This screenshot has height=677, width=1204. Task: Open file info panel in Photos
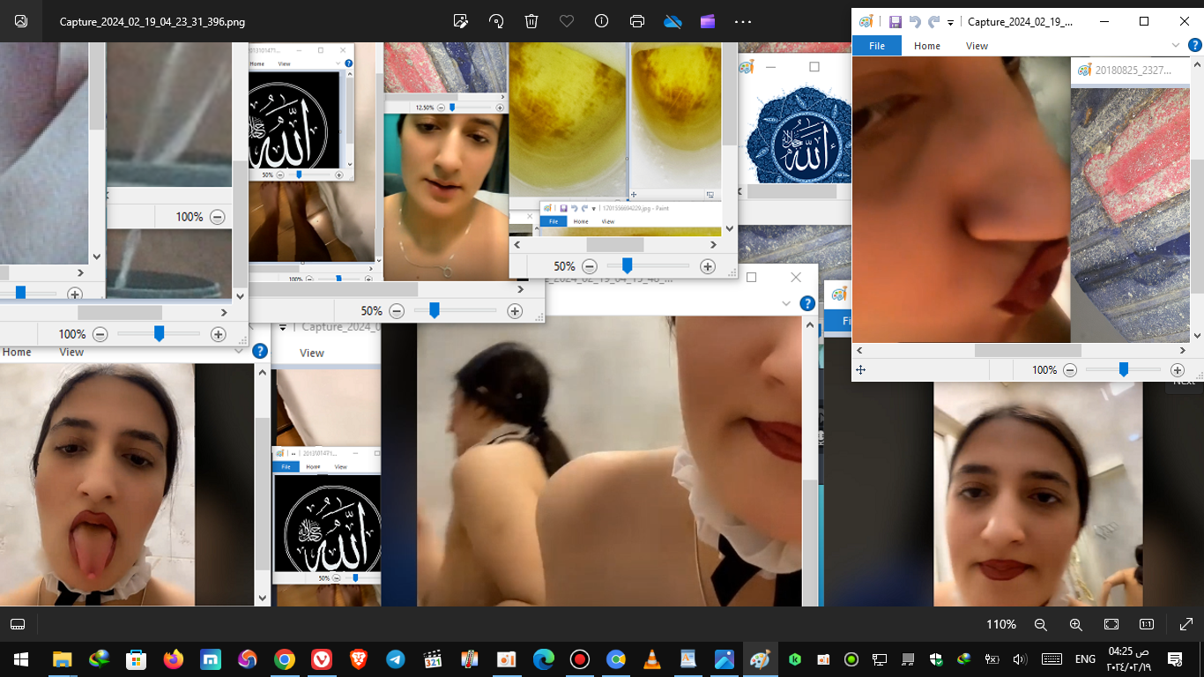coord(602,21)
